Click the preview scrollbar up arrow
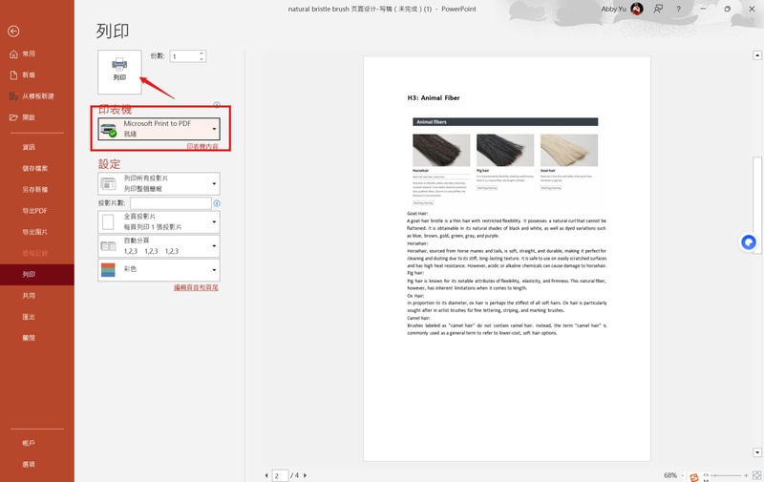The image size is (764, 482). [757, 55]
